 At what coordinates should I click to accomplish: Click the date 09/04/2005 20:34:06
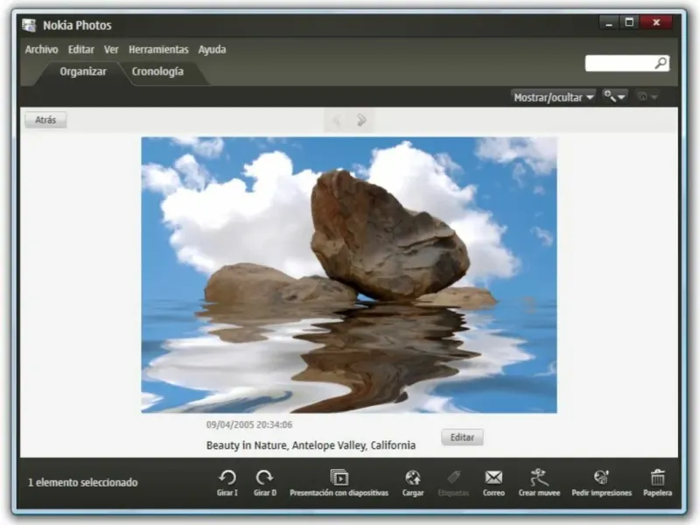tap(249, 424)
